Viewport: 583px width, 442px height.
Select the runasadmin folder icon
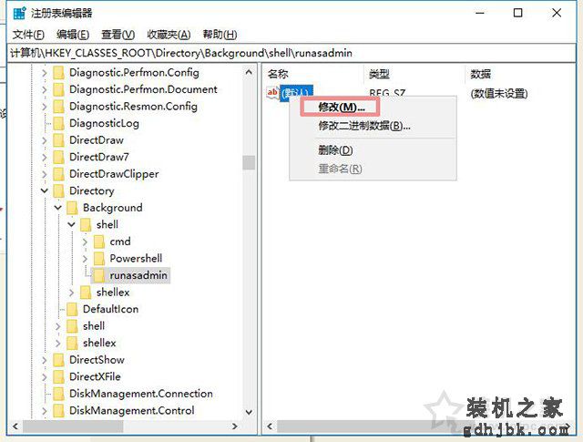[99, 275]
